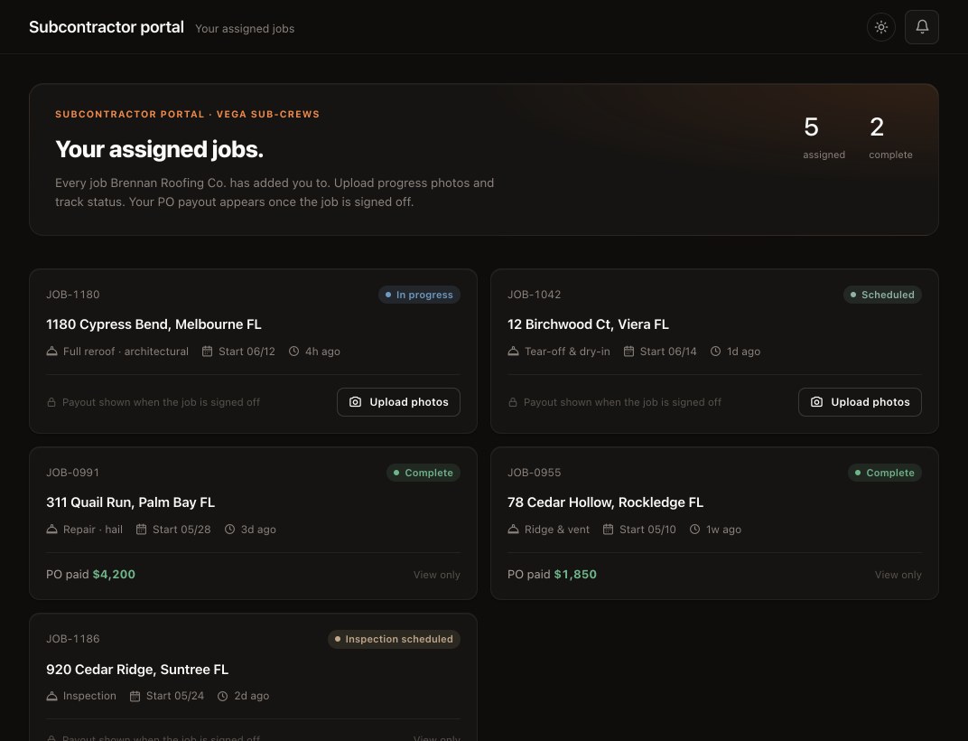This screenshot has width=968, height=741.
Task: Click clock icon next to 4h ago
Action: (x=293, y=351)
